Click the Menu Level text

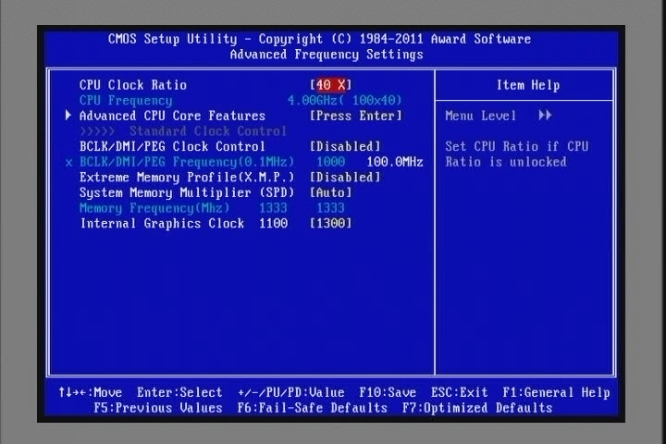tap(481, 116)
